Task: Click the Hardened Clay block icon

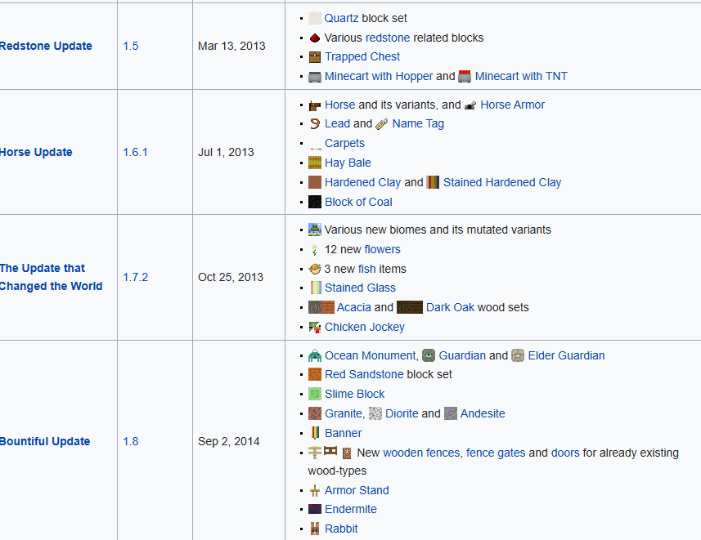Action: pyautogui.click(x=315, y=182)
